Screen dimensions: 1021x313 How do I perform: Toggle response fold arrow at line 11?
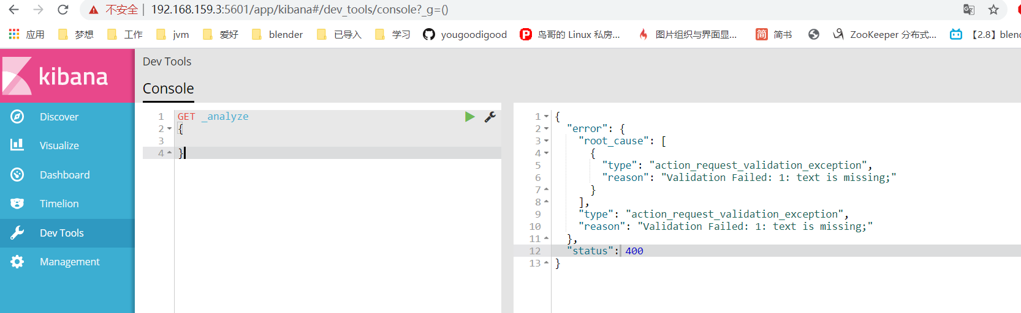tap(546, 239)
